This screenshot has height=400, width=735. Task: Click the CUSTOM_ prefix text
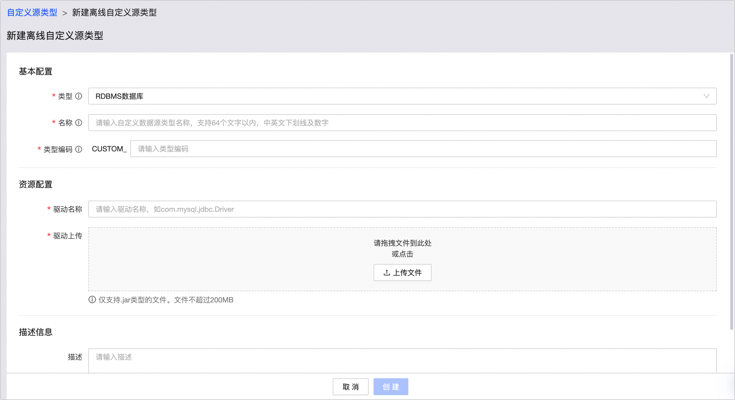pos(109,149)
